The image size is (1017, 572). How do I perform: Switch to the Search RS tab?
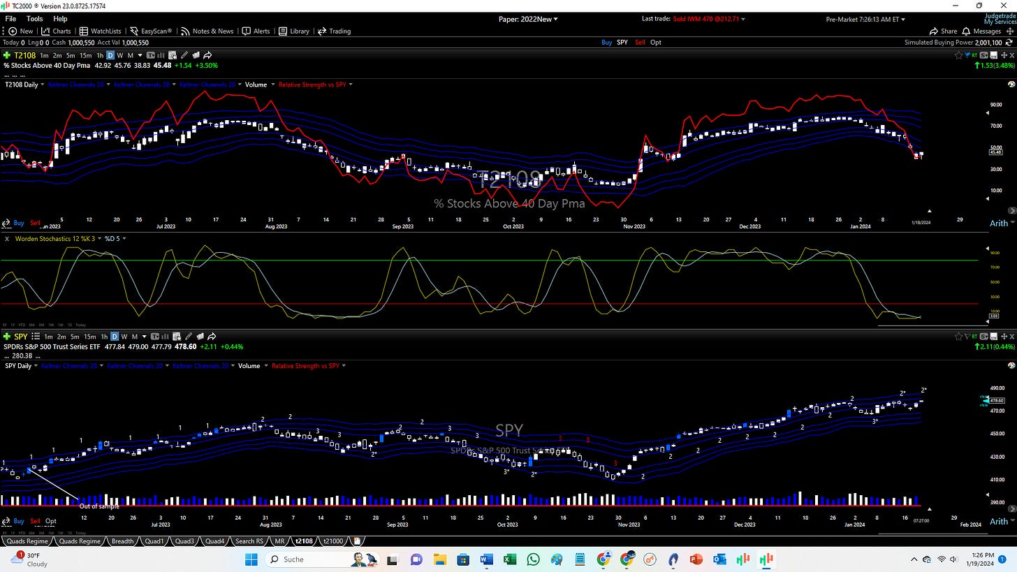pyautogui.click(x=249, y=541)
